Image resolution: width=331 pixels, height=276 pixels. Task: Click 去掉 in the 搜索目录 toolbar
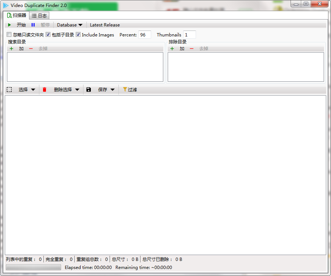pos(43,49)
